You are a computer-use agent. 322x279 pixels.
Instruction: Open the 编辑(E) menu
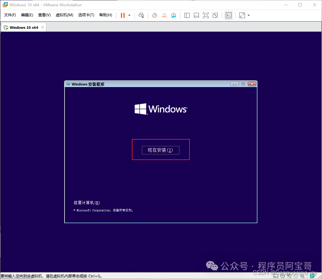point(27,15)
